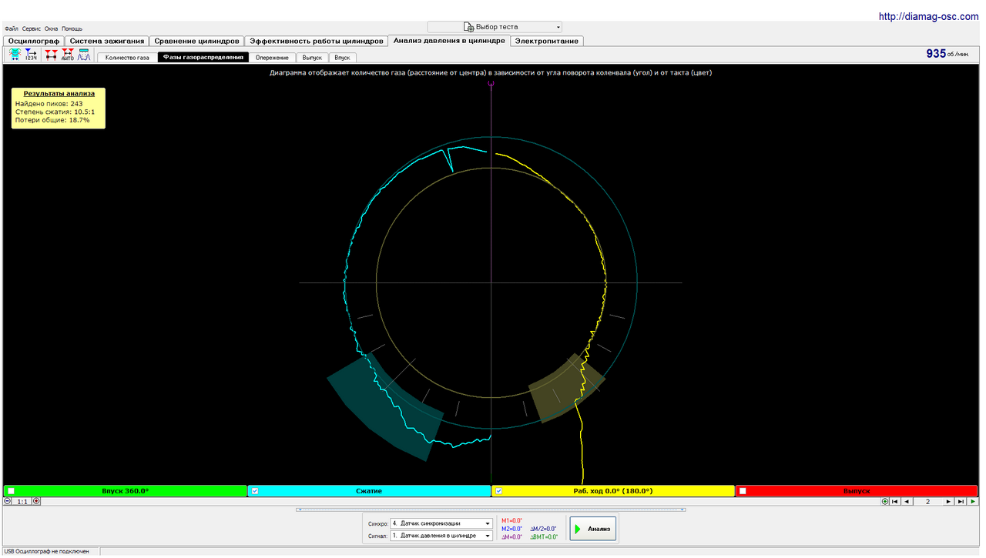
Task: Switch to the Осциллограф tab
Action: (x=34, y=41)
